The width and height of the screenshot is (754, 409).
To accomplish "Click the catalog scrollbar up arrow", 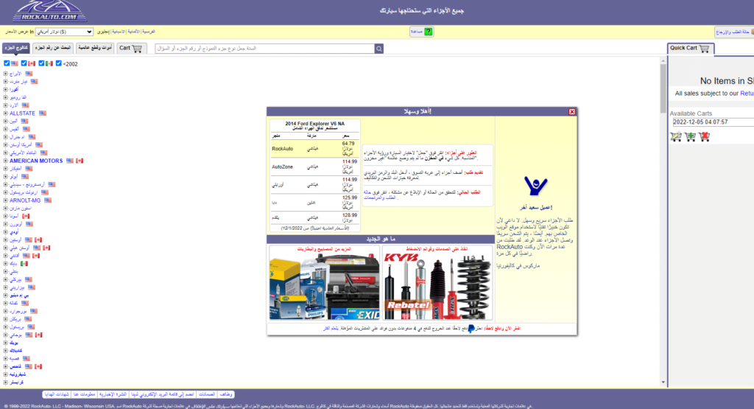I will (663, 61).
